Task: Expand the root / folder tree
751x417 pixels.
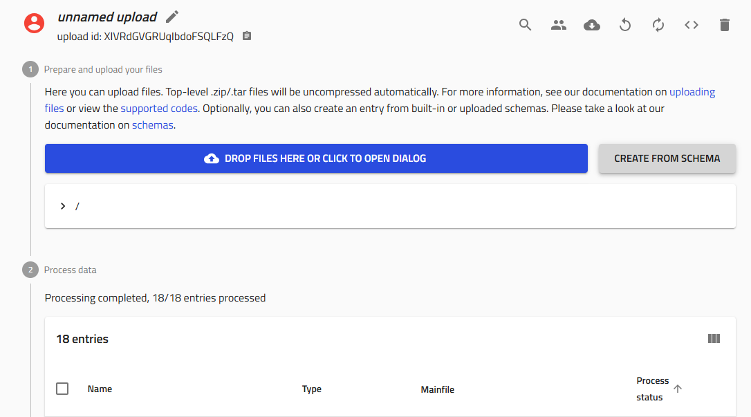Action: coord(63,205)
